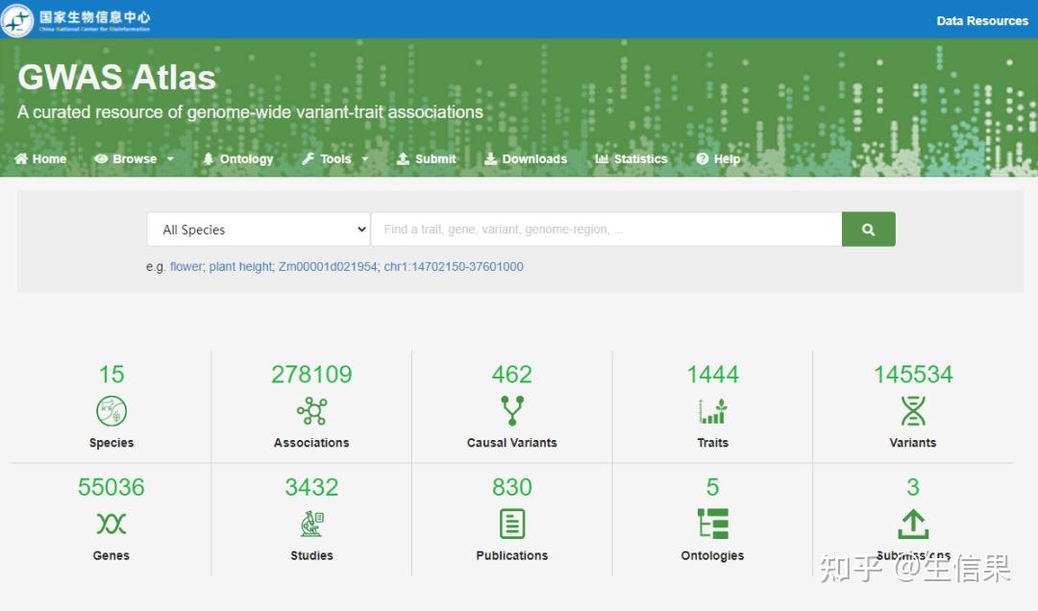Image resolution: width=1038 pixels, height=611 pixels.
Task: Click the submissions count 3
Action: coord(913,487)
